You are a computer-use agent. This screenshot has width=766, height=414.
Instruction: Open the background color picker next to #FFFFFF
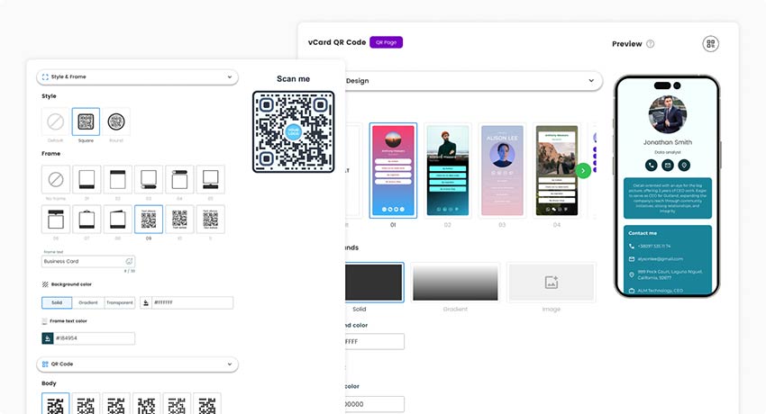click(x=146, y=302)
